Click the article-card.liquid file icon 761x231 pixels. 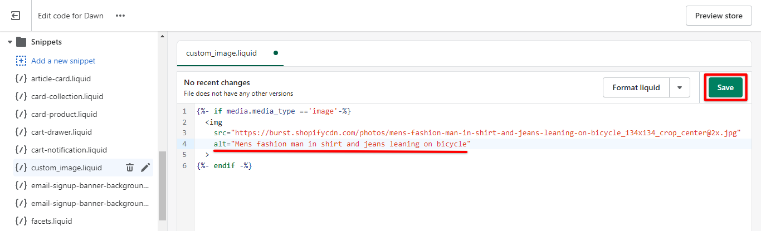[x=21, y=78]
